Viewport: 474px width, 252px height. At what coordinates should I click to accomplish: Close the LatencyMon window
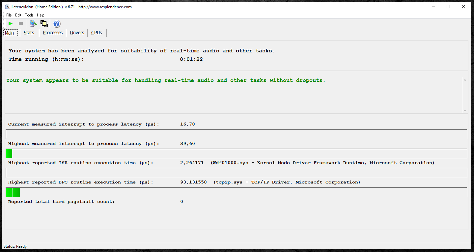(x=463, y=7)
